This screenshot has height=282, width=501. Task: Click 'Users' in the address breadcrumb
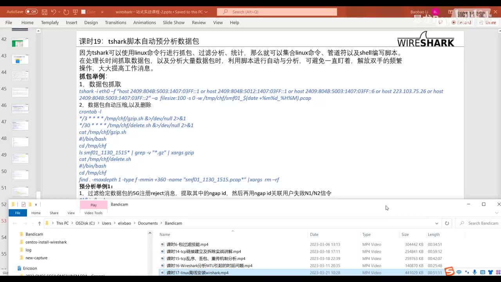pyautogui.click(x=106, y=223)
